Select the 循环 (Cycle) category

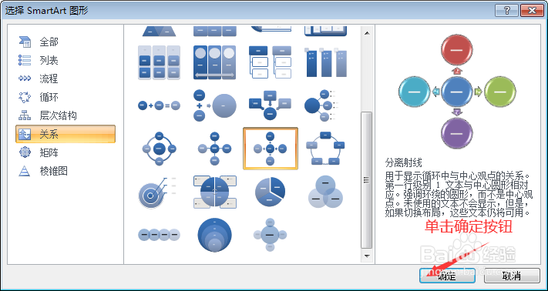coord(66,97)
